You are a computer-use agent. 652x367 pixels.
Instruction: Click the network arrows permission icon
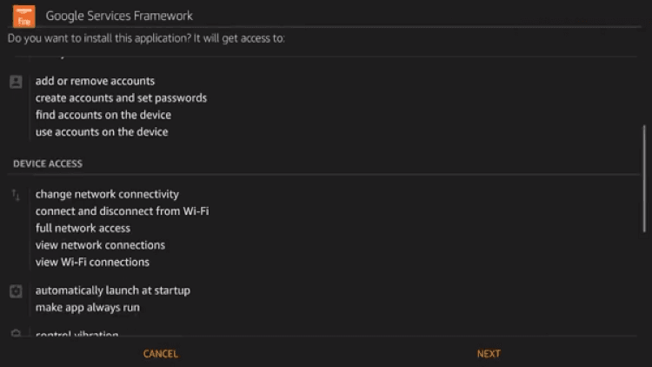(x=16, y=195)
